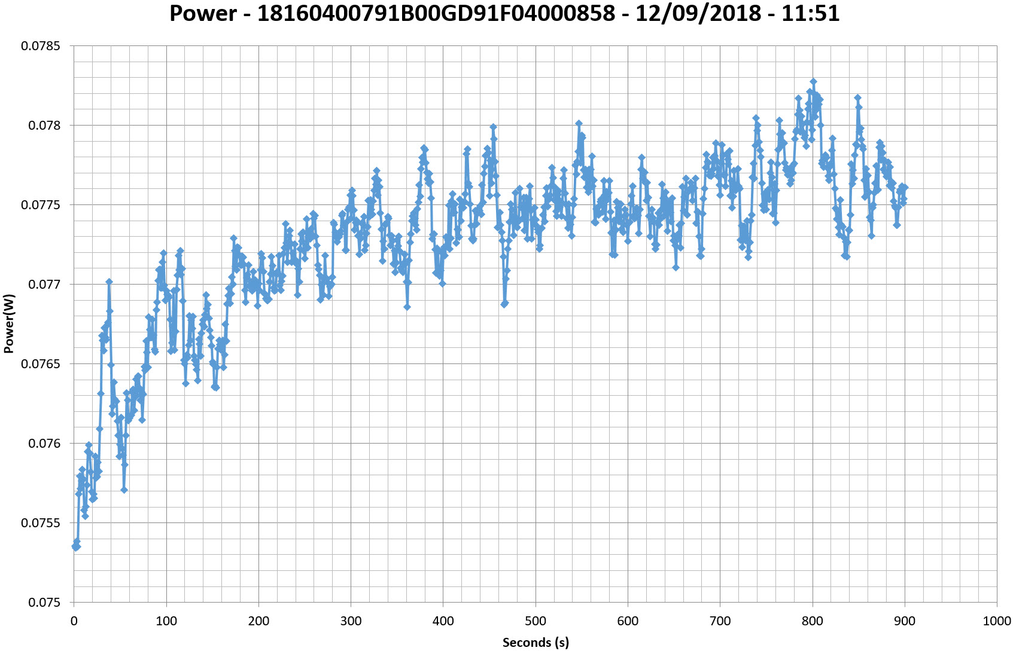Select the 700 x-axis tick label
The image size is (1013, 651).
point(720,621)
